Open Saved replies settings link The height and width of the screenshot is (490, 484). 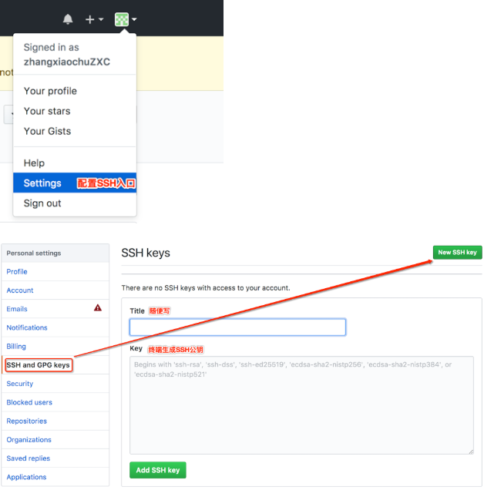(x=29, y=458)
